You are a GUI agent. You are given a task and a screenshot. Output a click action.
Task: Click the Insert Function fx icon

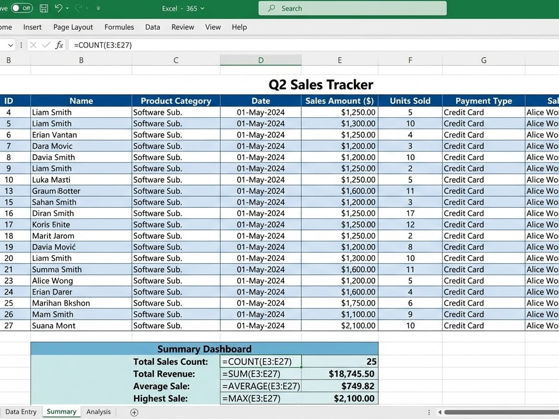(59, 45)
